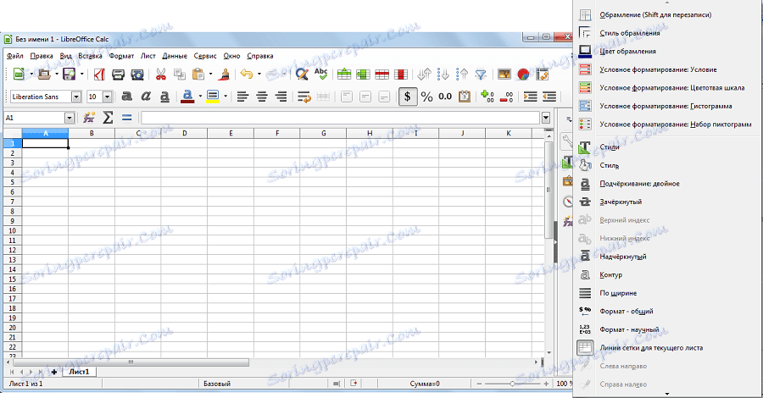Open the Function Wizard

(x=89, y=119)
